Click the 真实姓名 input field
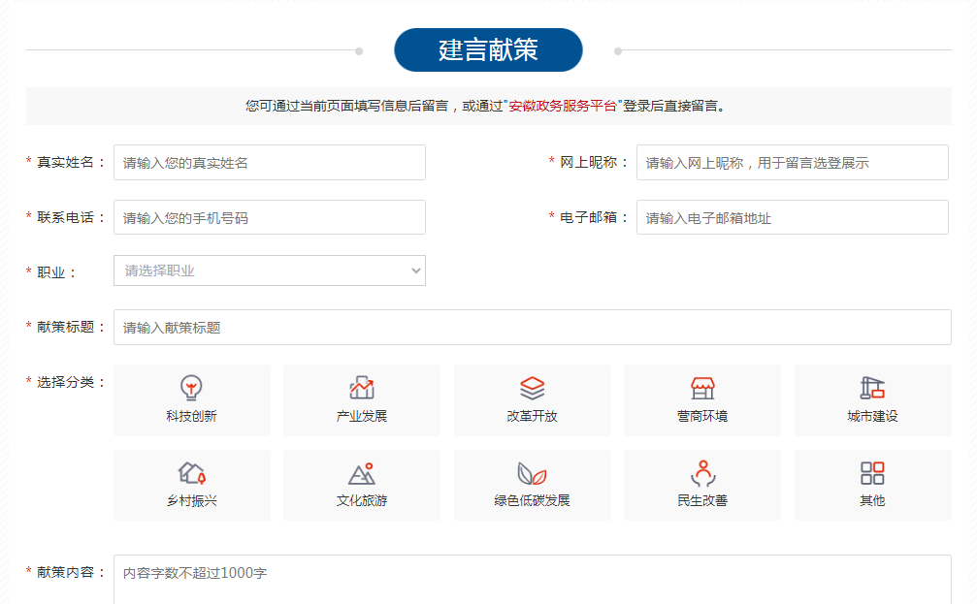Image resolution: width=977 pixels, height=604 pixels. [270, 163]
